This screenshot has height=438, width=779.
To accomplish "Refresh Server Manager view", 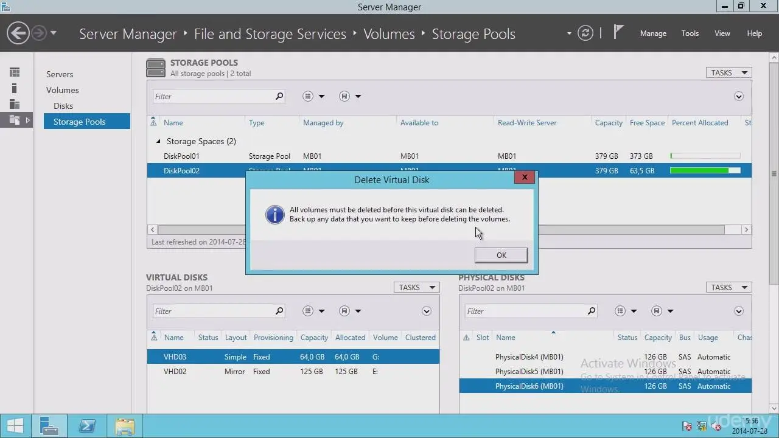I will click(x=585, y=33).
